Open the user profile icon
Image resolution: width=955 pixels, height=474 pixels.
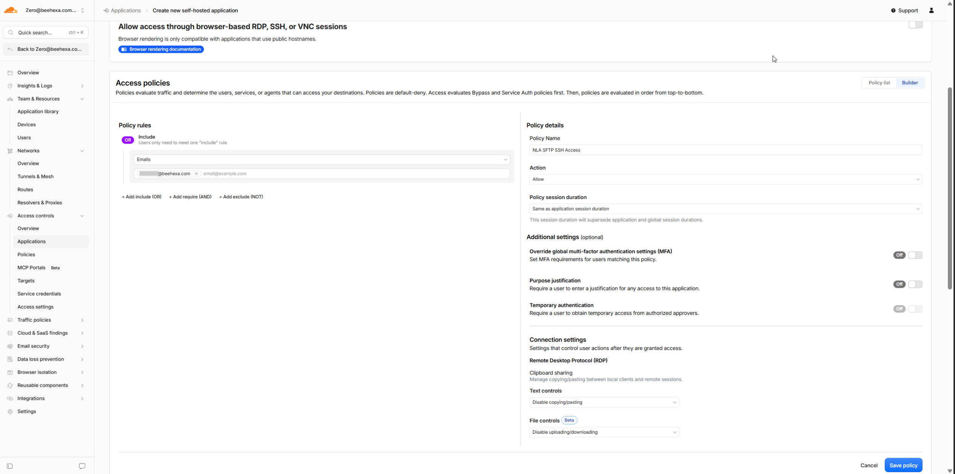931,11
